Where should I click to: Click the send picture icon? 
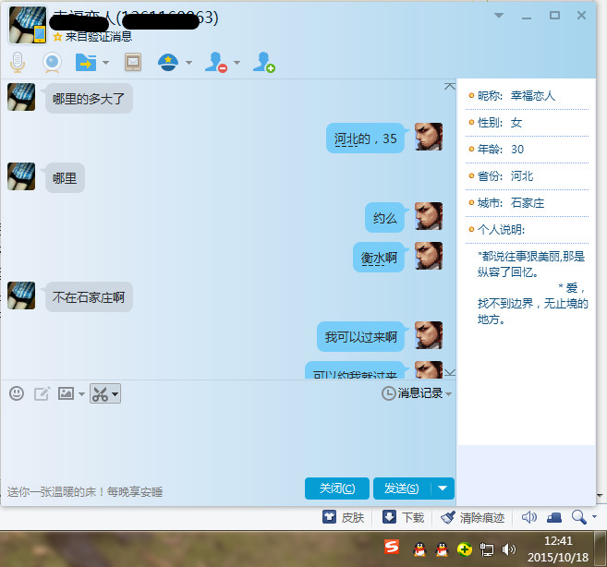pyautogui.click(x=66, y=393)
